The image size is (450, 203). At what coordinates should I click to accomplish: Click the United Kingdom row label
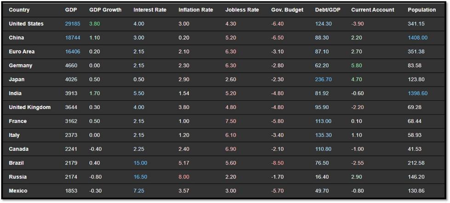click(30, 107)
